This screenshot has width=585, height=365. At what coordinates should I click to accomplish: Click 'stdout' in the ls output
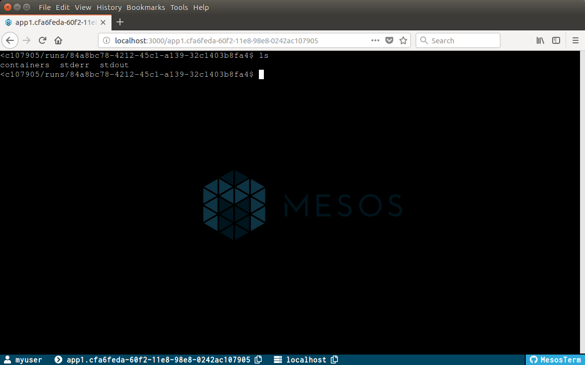click(x=114, y=65)
